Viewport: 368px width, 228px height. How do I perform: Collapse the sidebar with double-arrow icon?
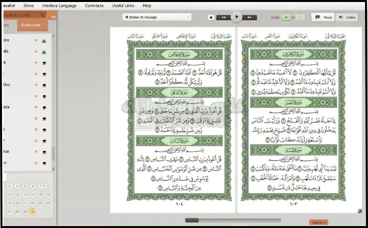coord(53,16)
